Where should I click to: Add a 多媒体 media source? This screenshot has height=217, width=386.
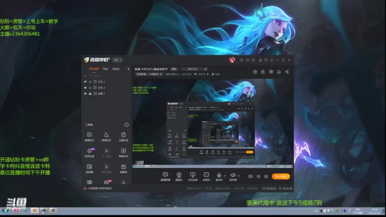207,176
